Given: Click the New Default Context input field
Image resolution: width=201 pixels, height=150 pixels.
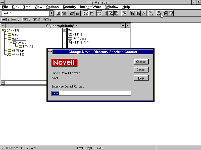Looking at the screenshot, I should tap(91, 93).
